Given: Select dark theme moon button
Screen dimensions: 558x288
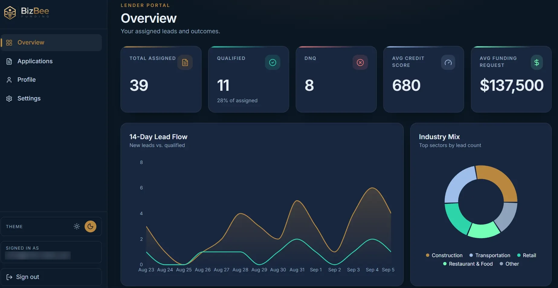Looking at the screenshot, I should coord(90,226).
